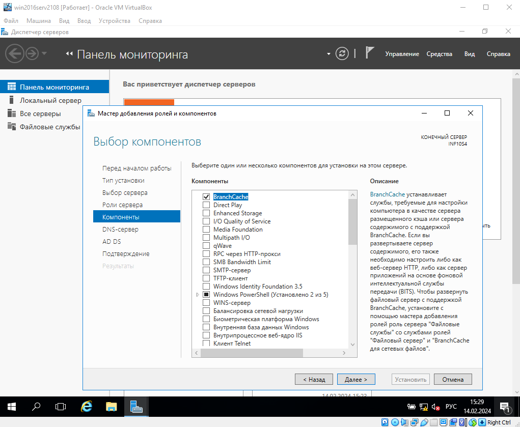
Task: Open Task View on taskbar
Action: tap(61, 407)
